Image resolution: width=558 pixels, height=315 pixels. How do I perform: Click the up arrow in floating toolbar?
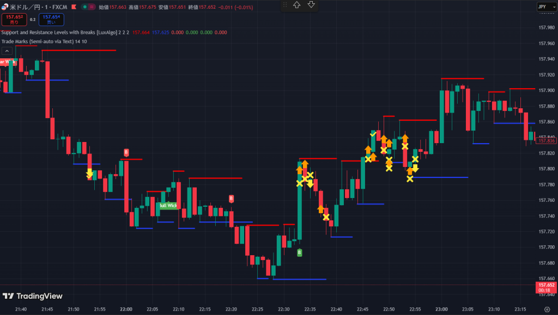[x=296, y=5]
